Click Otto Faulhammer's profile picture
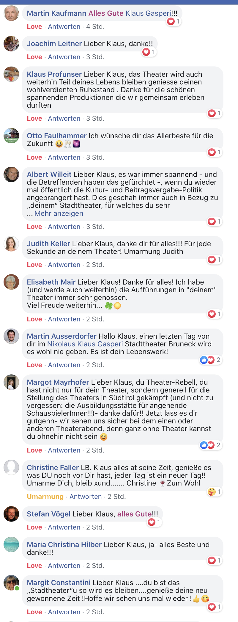The width and height of the screenshot is (238, 622). 11,136
